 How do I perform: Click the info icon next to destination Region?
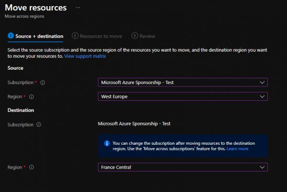click(32, 167)
